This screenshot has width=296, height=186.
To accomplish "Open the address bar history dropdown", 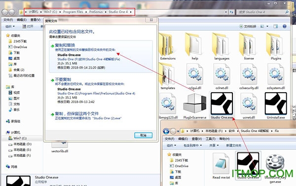I will [x=226, y=12].
